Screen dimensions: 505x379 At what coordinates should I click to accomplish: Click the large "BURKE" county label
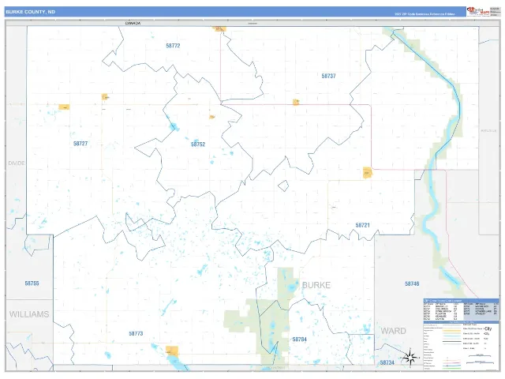316,285
